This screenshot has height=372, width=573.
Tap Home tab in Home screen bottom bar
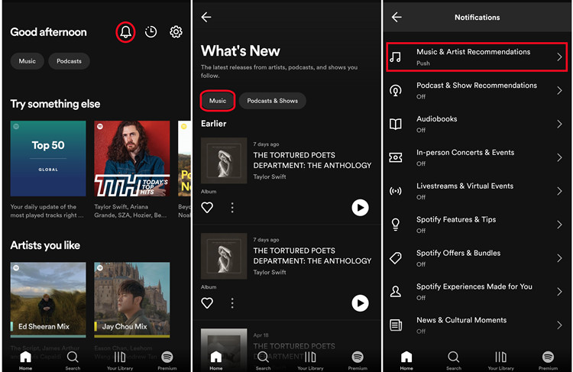(25, 361)
